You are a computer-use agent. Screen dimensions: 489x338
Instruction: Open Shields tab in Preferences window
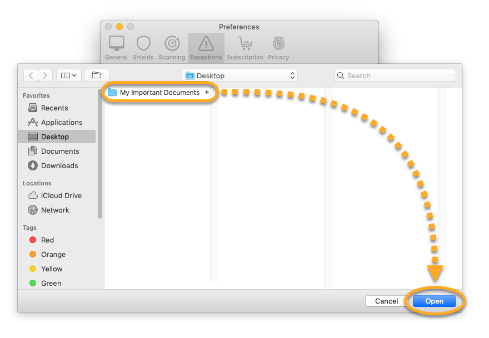click(x=143, y=48)
